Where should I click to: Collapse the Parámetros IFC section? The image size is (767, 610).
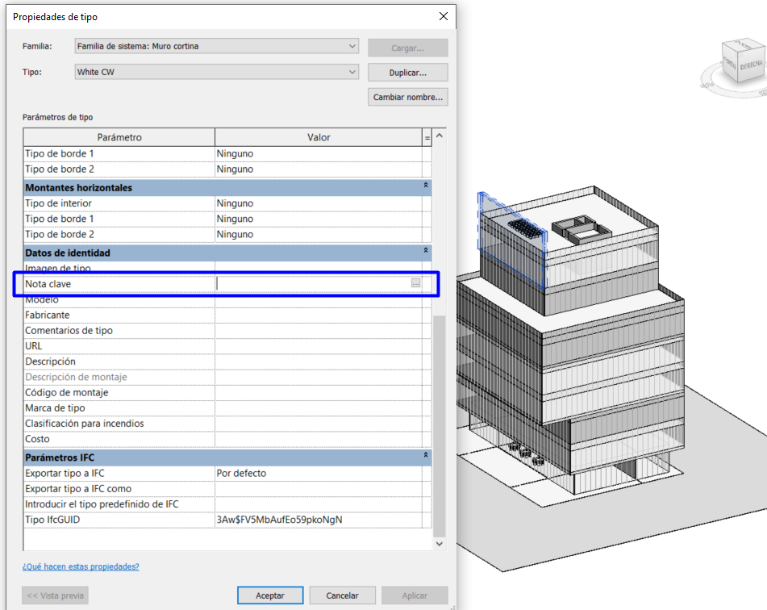(x=426, y=455)
